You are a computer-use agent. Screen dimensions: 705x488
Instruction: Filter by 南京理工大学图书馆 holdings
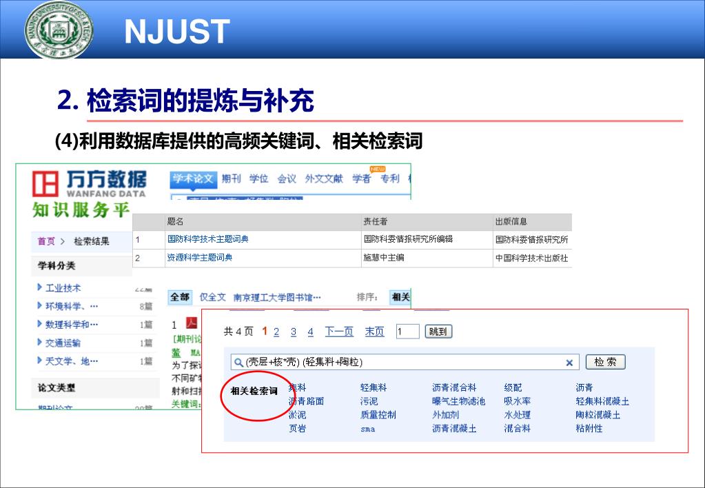tap(277, 298)
